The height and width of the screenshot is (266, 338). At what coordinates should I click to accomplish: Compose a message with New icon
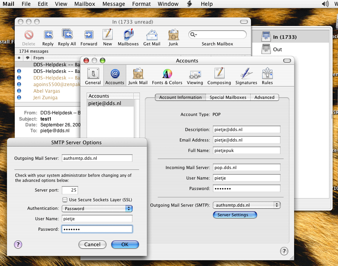tap(107, 34)
